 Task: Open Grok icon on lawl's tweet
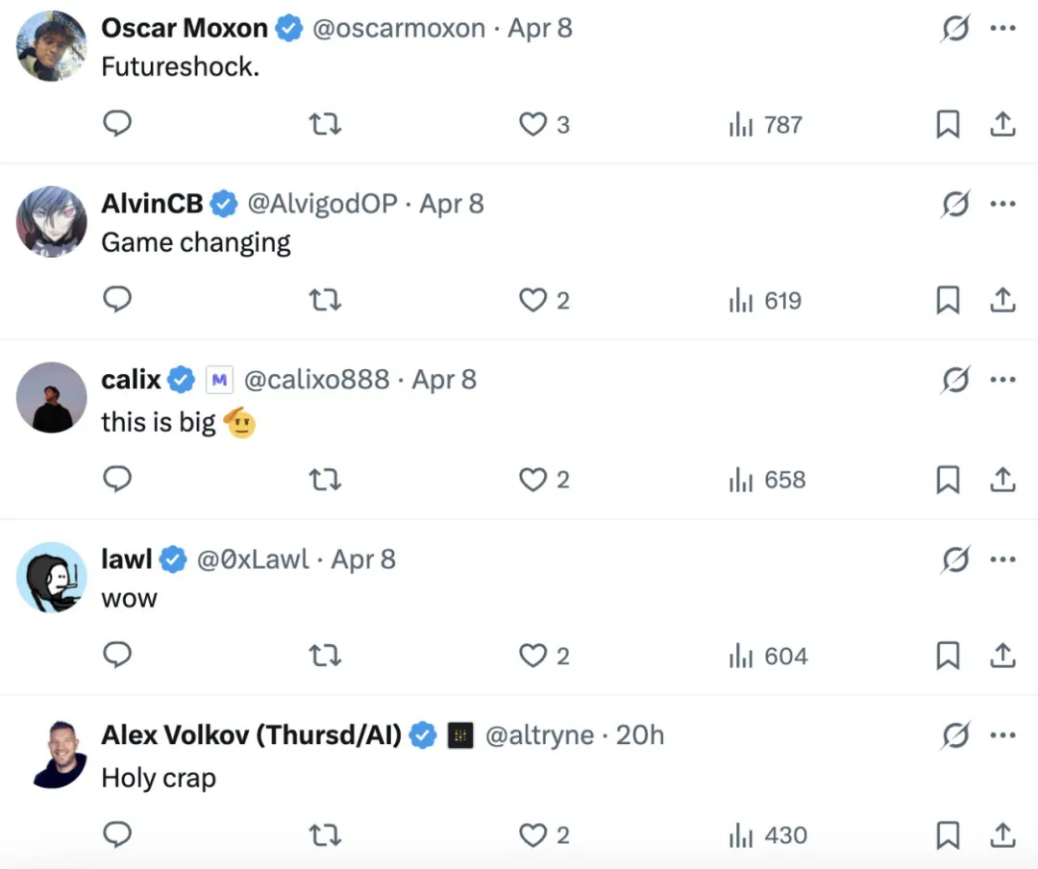955,559
